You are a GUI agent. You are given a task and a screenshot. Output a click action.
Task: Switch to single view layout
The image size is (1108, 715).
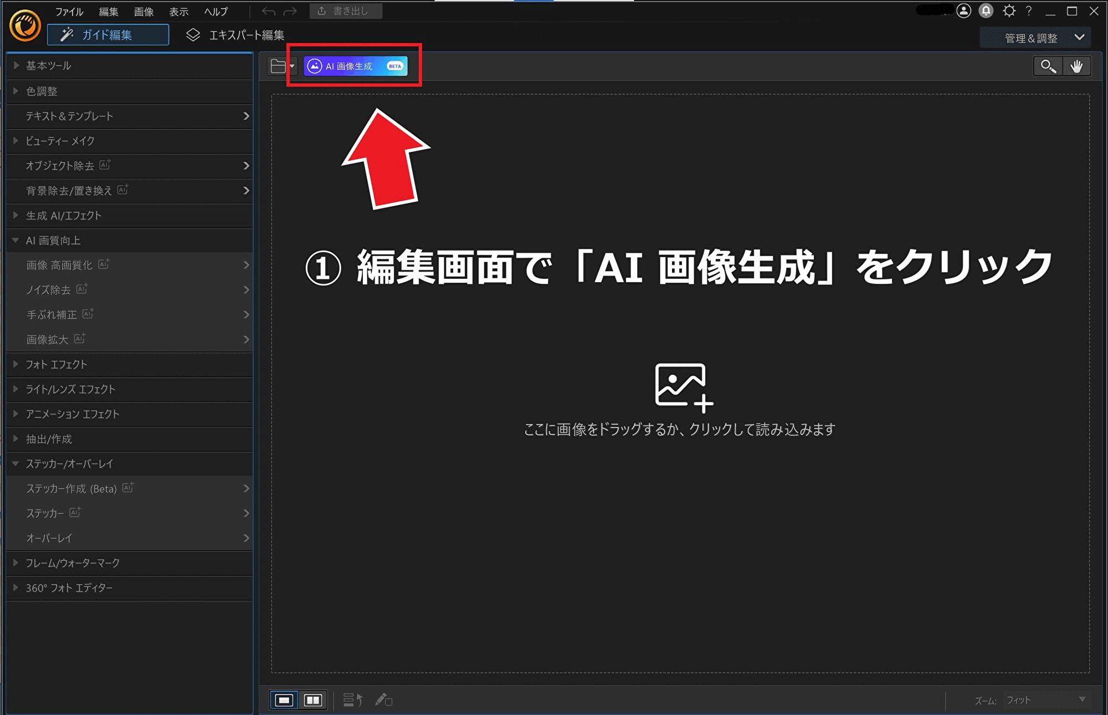click(x=284, y=700)
